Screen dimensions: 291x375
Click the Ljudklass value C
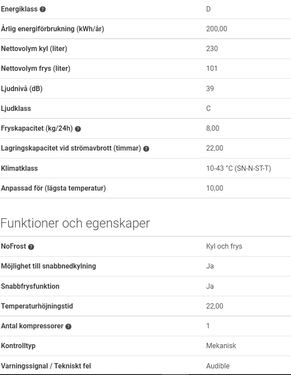click(x=208, y=109)
